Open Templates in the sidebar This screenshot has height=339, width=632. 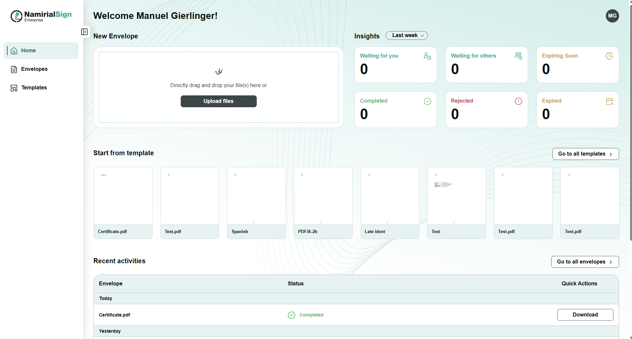[34, 88]
